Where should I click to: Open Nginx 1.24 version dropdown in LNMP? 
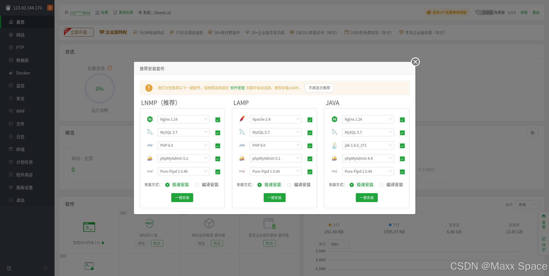183,119
